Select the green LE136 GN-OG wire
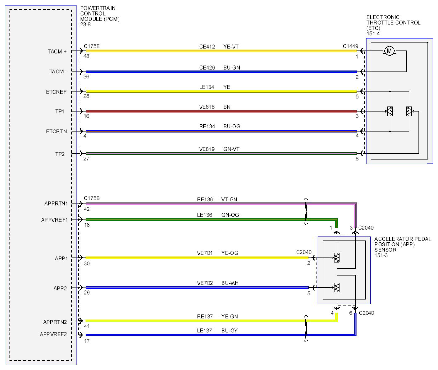 coord(212,220)
